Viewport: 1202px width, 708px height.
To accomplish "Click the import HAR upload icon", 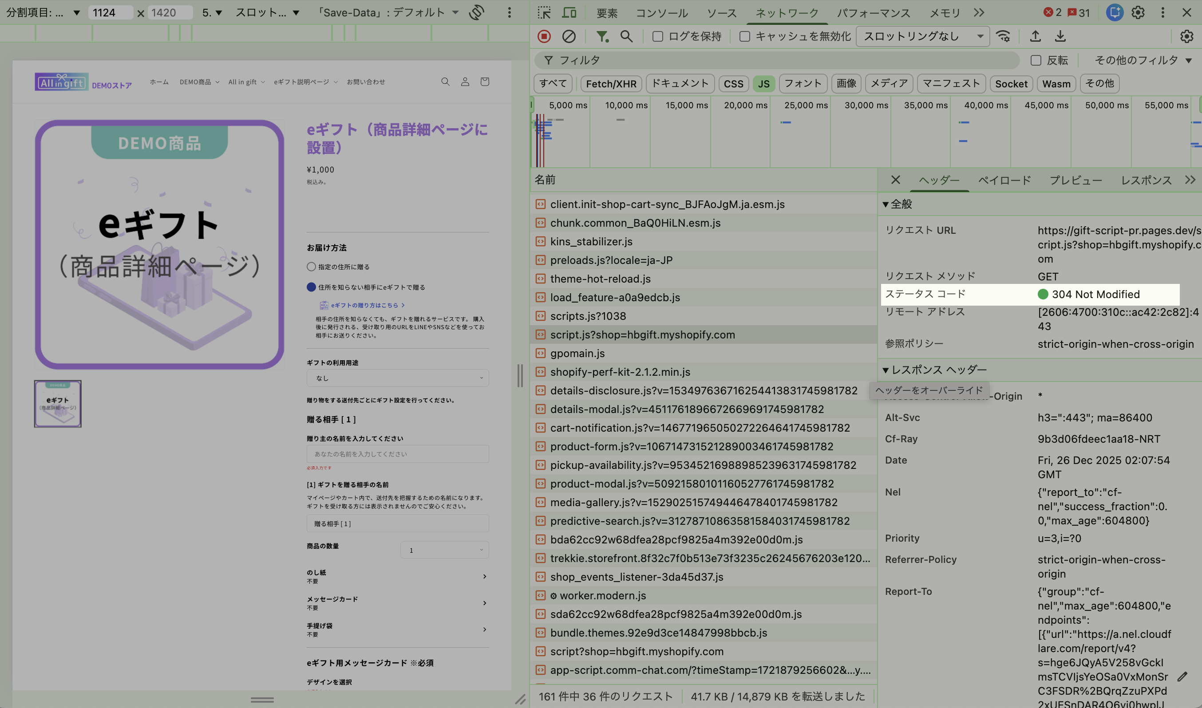I will pyautogui.click(x=1035, y=36).
